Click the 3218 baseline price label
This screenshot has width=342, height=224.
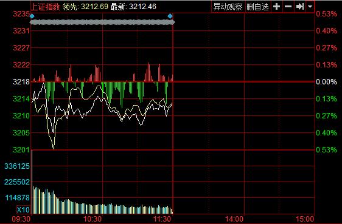(21, 82)
